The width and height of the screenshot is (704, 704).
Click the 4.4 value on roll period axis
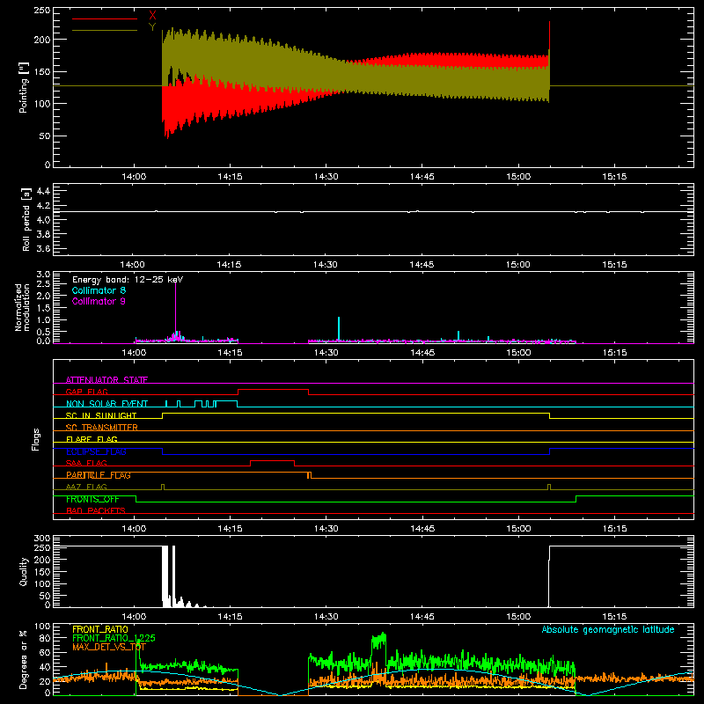pos(43,191)
